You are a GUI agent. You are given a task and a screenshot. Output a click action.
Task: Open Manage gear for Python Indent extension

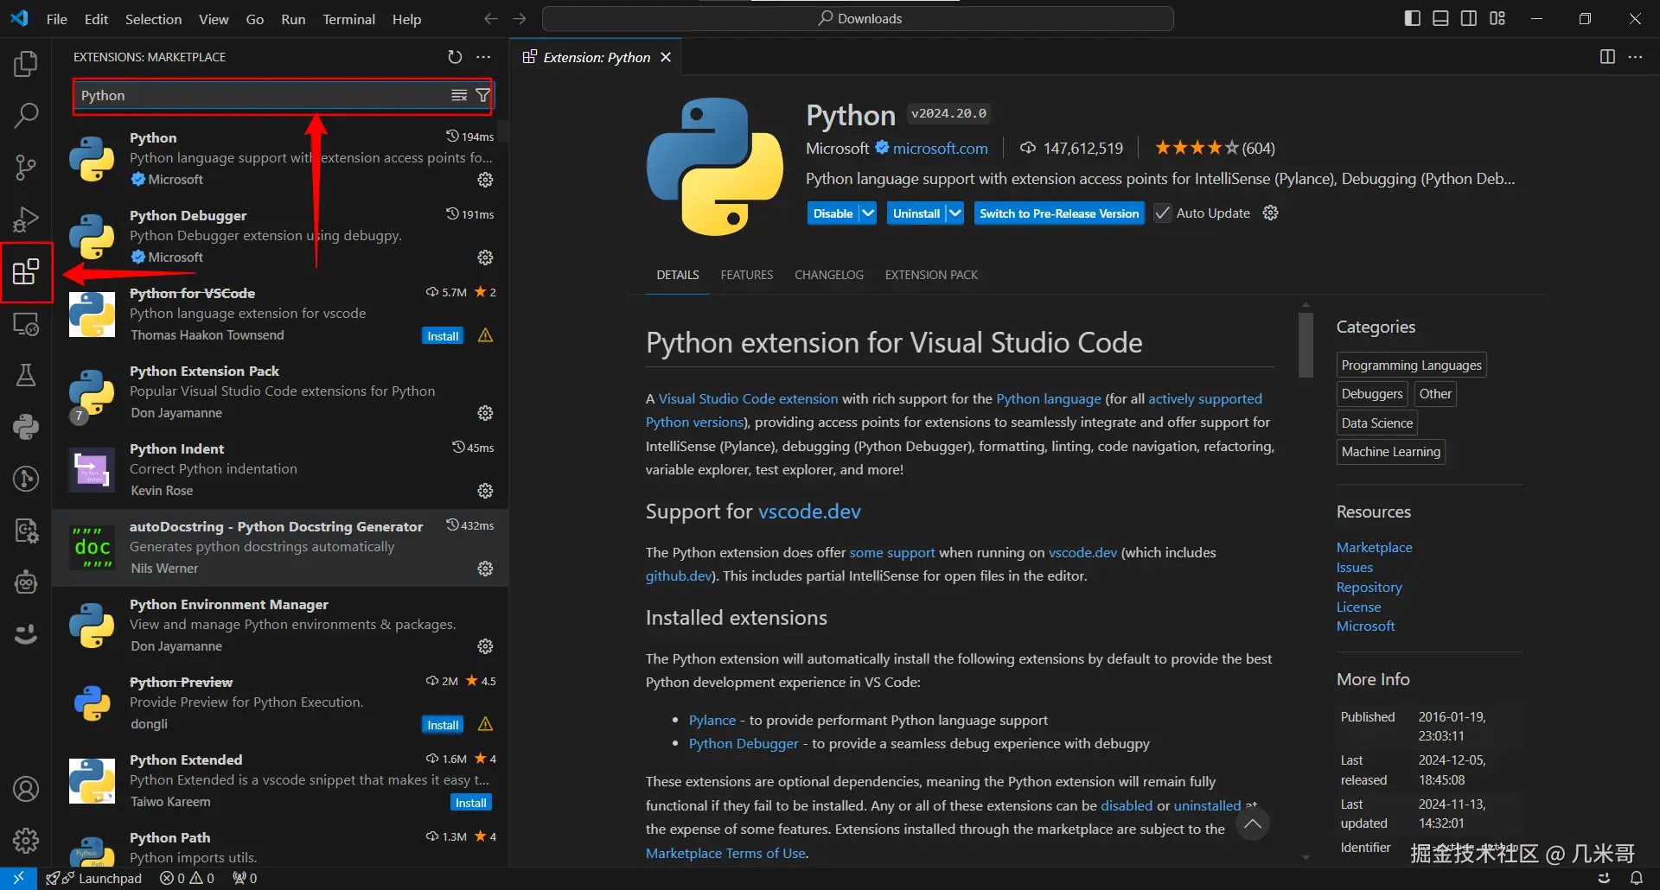485,491
